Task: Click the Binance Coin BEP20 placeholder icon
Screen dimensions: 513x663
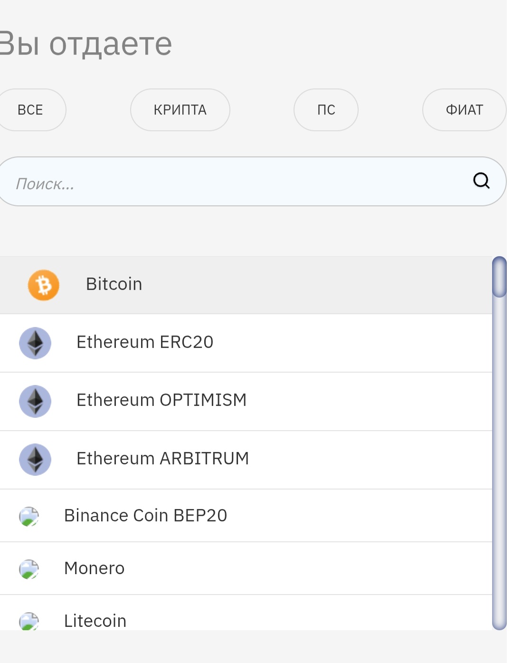Action: point(29,516)
